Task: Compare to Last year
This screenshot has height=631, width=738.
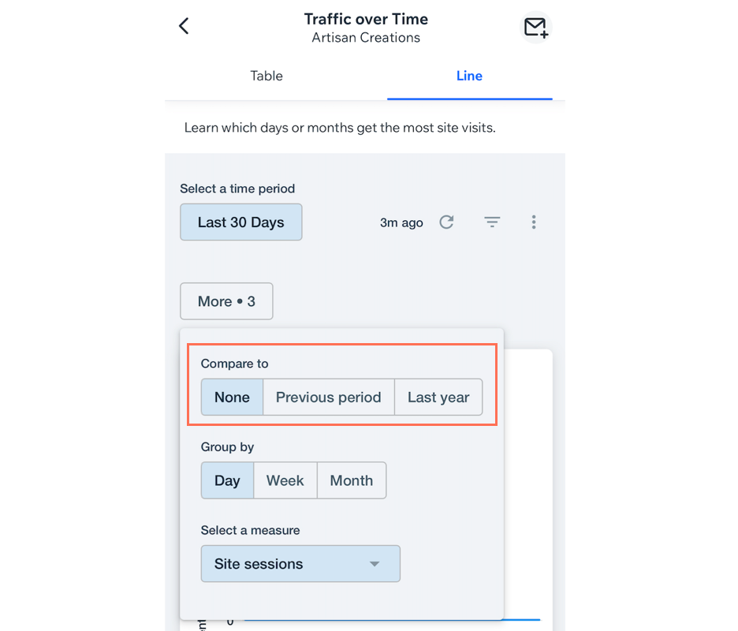Action: click(438, 398)
